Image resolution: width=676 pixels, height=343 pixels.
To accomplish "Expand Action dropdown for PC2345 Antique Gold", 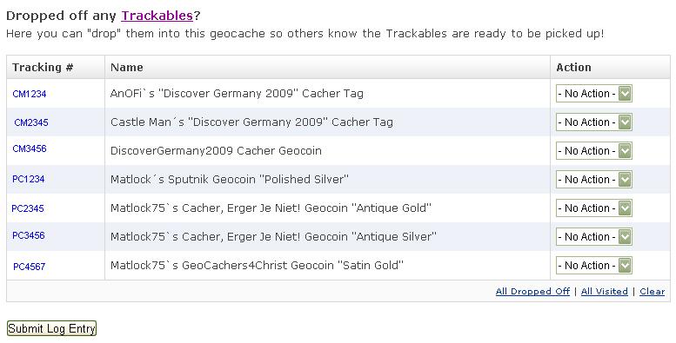I will (x=593, y=208).
